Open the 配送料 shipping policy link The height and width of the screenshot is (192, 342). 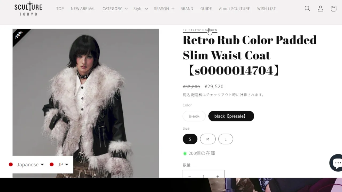pos(197,95)
